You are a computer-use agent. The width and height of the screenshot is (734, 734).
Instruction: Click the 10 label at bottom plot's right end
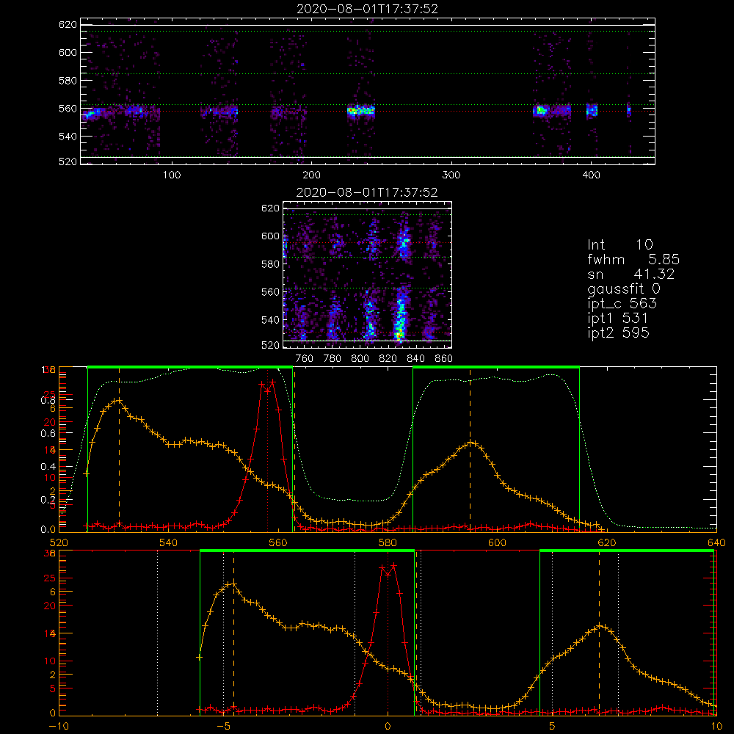[716, 727]
